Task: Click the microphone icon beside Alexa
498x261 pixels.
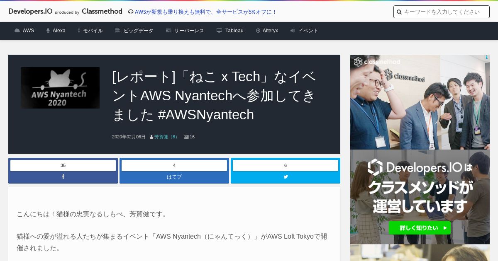Action: pyautogui.click(x=48, y=31)
